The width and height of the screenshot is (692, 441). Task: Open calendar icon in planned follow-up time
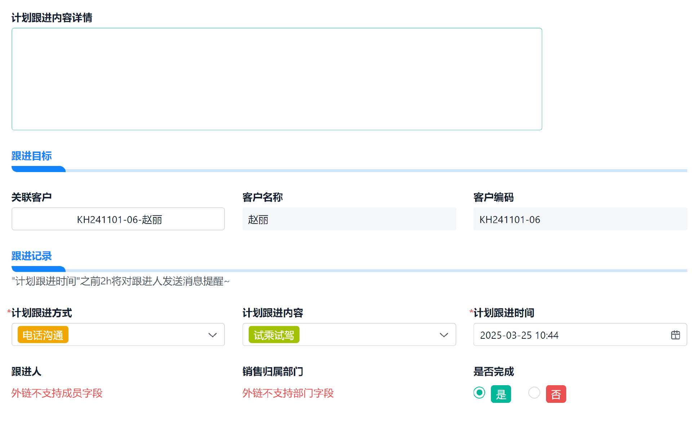(x=675, y=335)
